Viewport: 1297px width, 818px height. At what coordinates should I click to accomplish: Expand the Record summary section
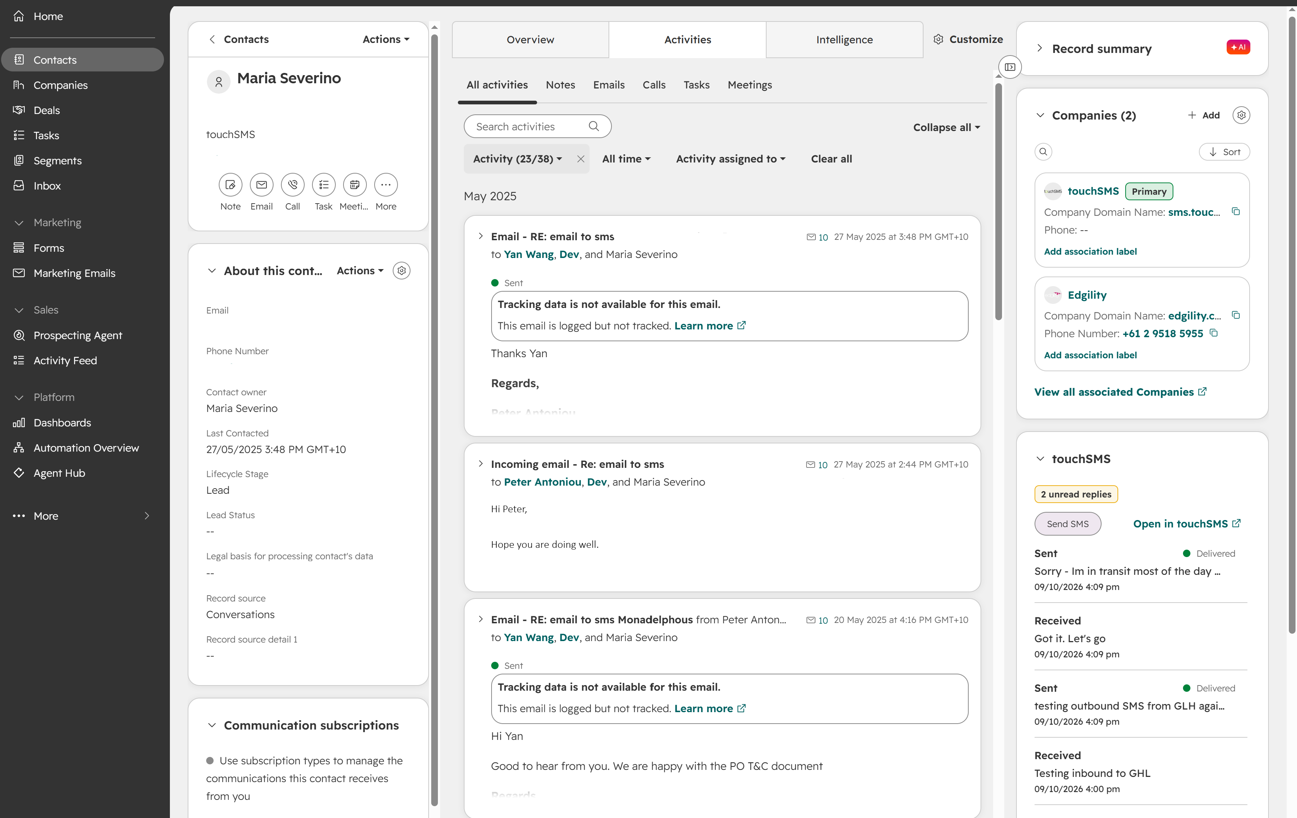coord(1039,48)
